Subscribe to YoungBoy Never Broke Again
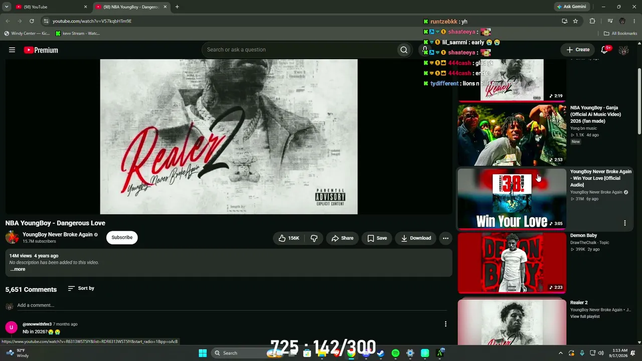This screenshot has width=642, height=361. click(122, 238)
